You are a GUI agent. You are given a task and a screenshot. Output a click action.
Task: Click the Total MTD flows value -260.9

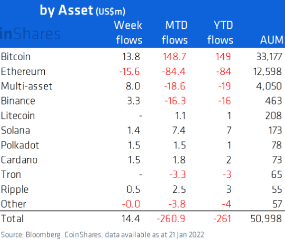pos(171,219)
